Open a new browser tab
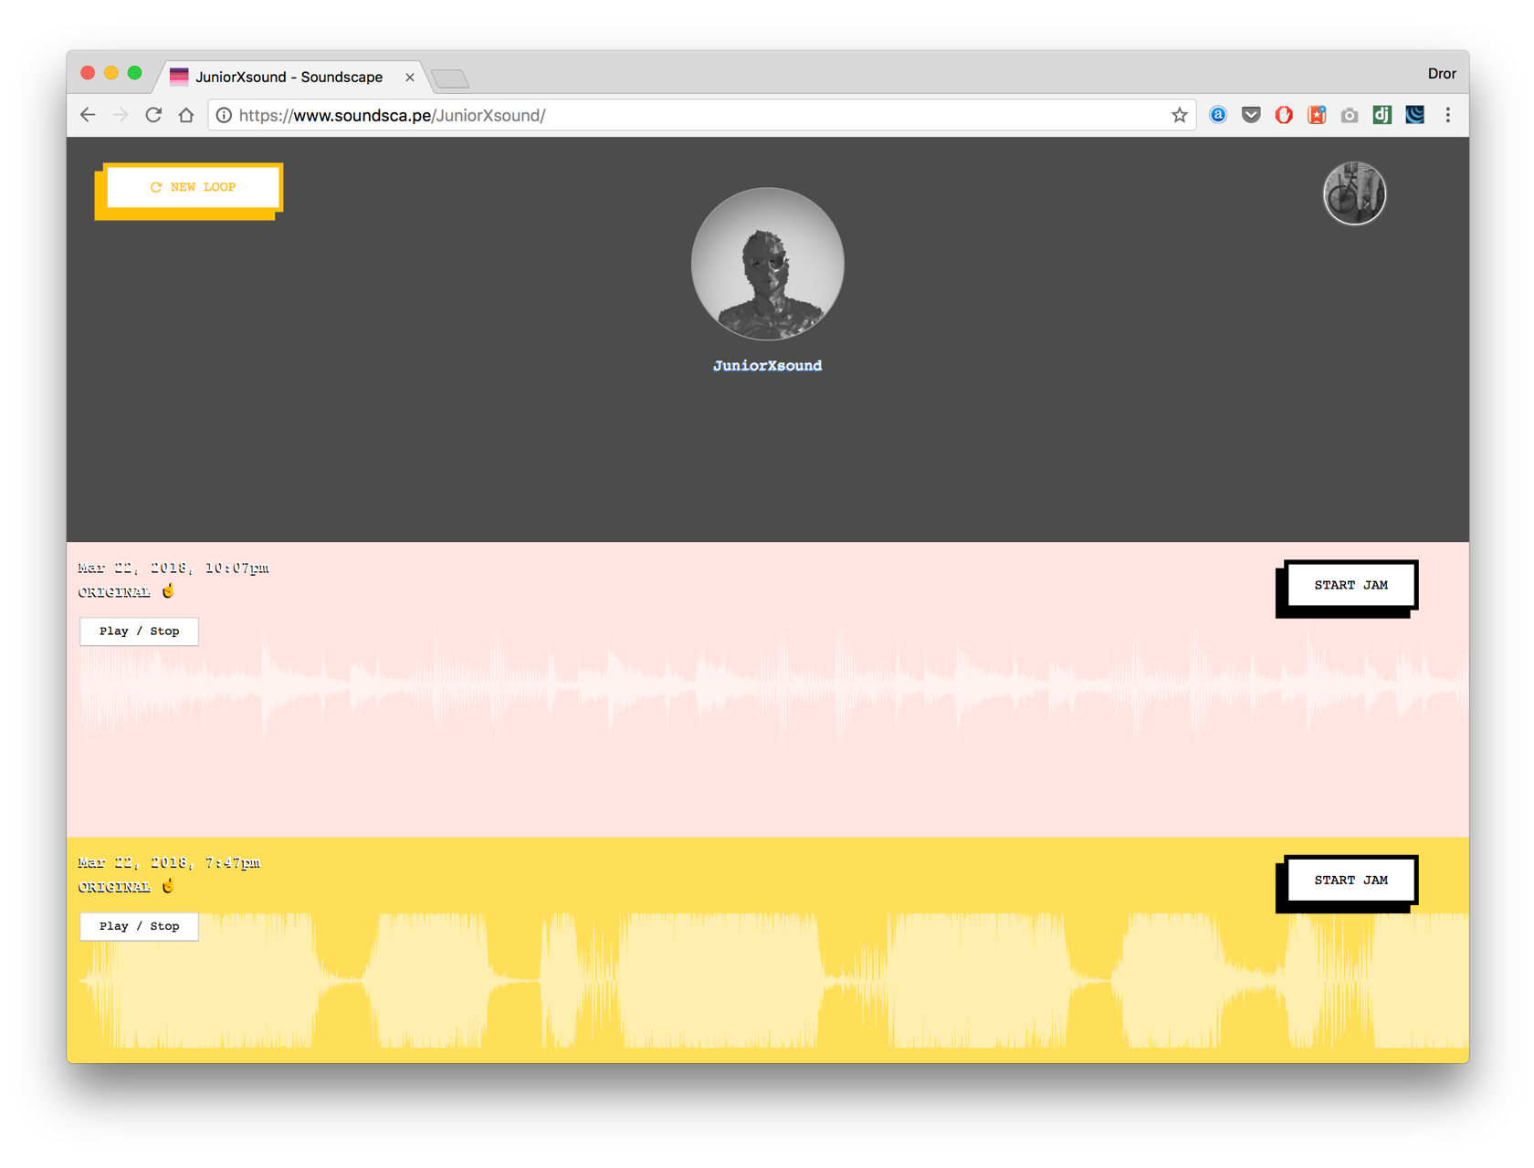This screenshot has width=1534, height=1168. tap(450, 79)
